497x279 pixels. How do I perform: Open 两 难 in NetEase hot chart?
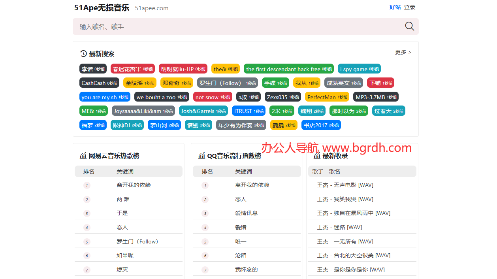coord(123,199)
